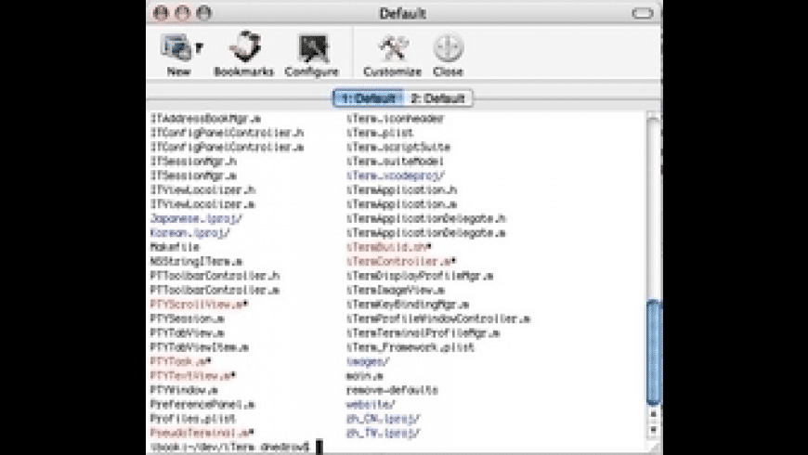808x455 pixels.
Task: Click the zh_CN.lproj/ directory entry
Action: coord(383,419)
